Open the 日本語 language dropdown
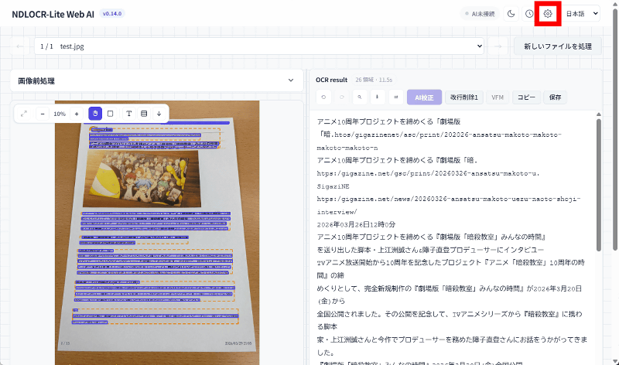Image resolution: width=619 pixels, height=365 pixels. tap(583, 13)
